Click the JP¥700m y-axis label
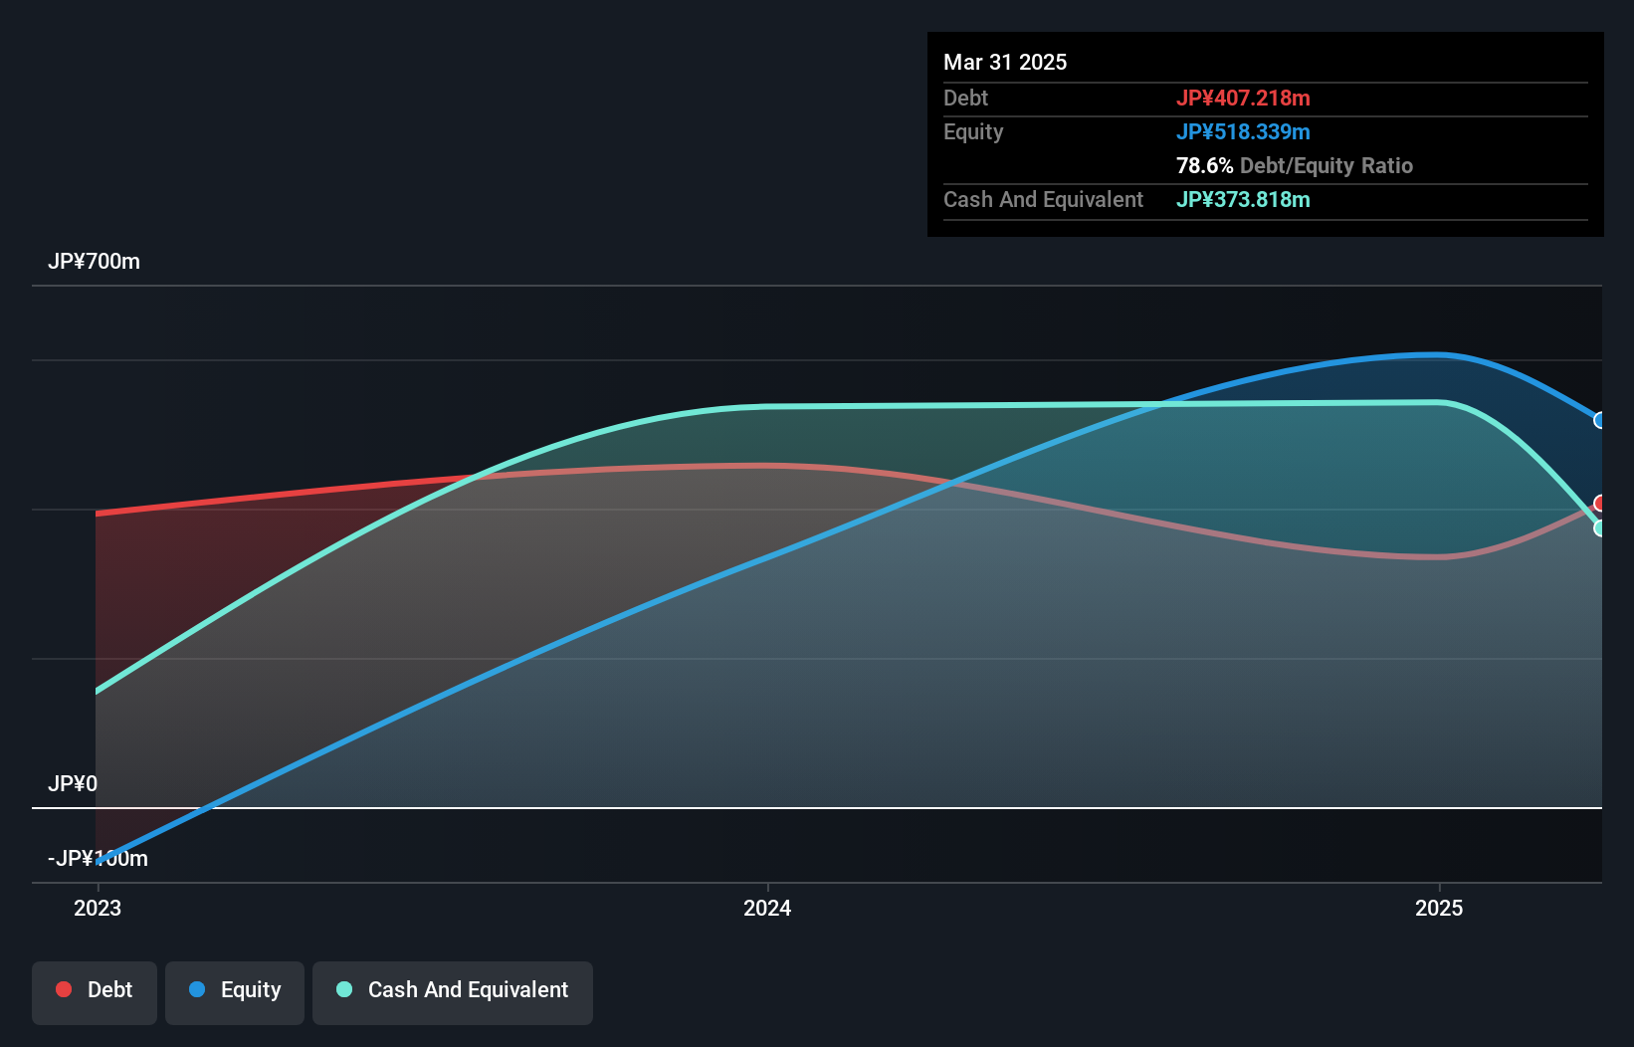The width and height of the screenshot is (1634, 1047). click(x=94, y=262)
